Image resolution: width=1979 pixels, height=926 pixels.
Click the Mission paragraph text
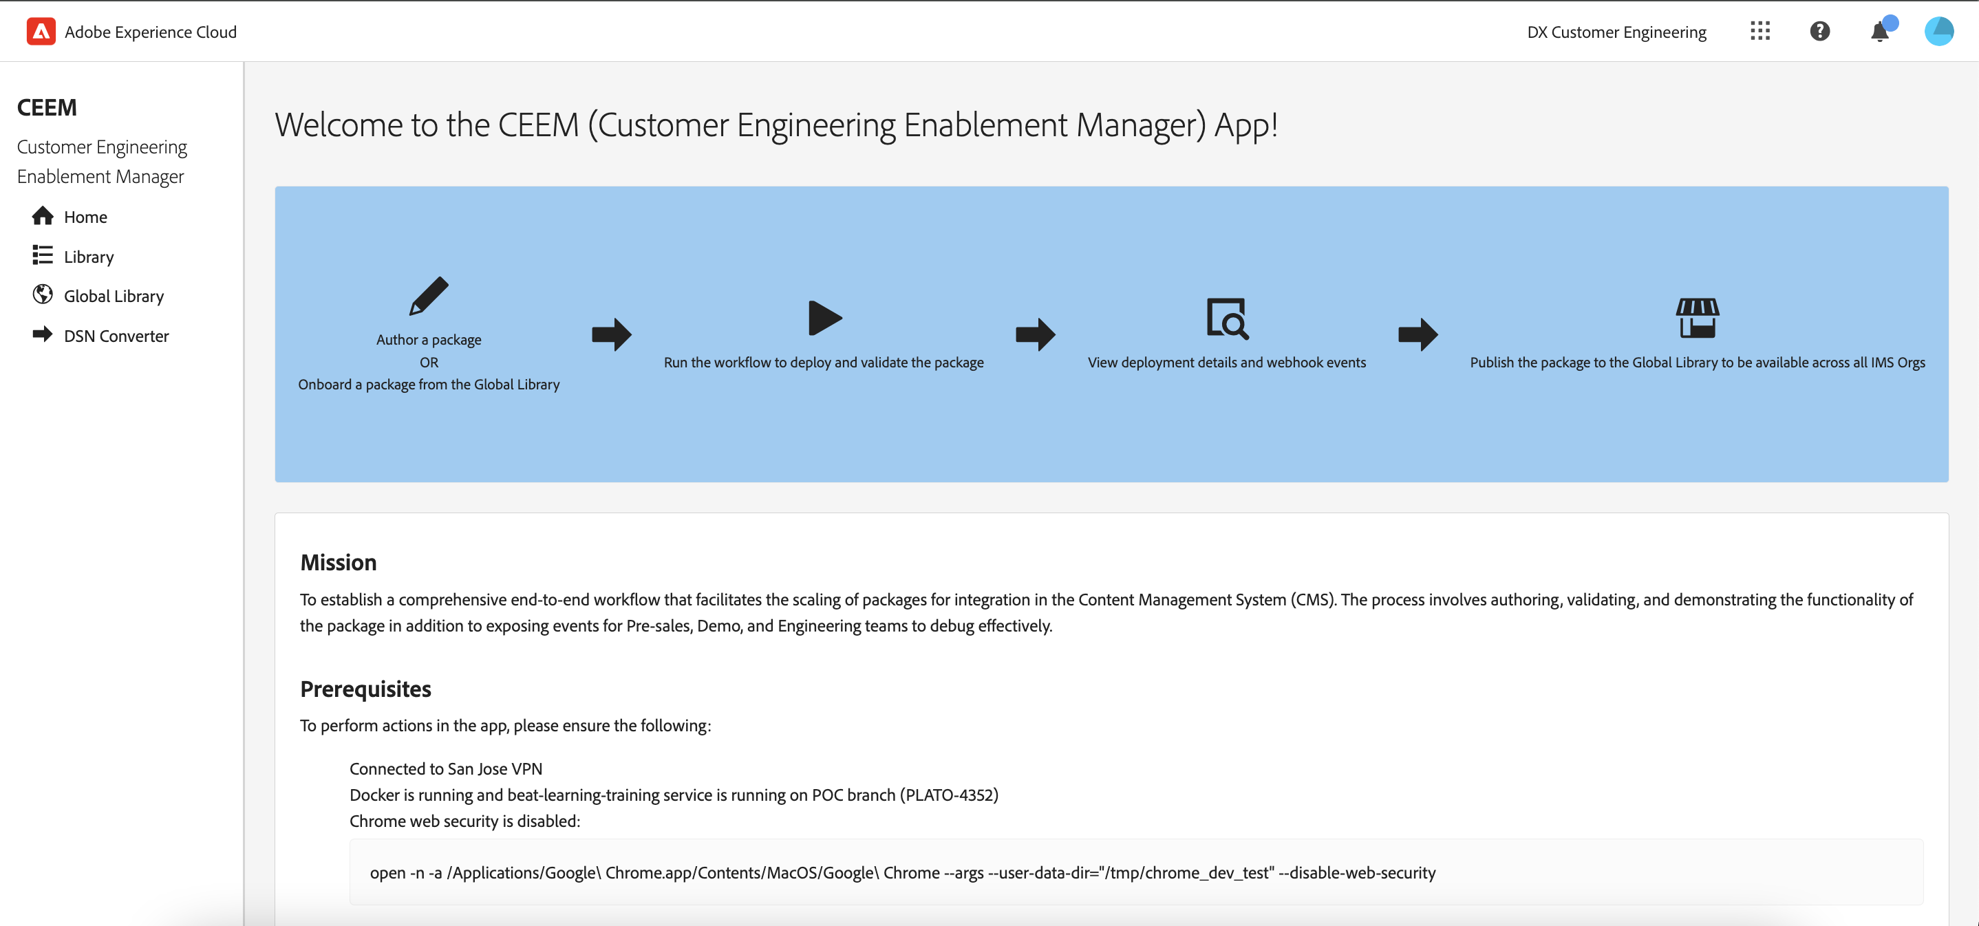click(x=1106, y=613)
